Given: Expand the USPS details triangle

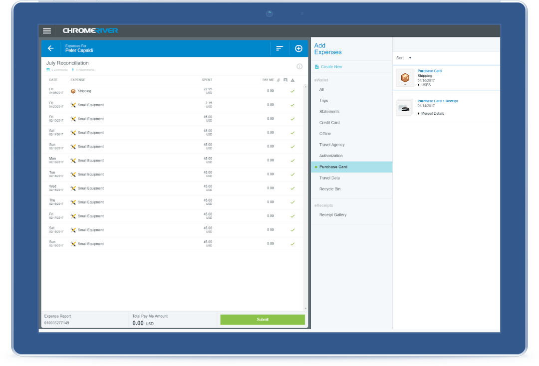Looking at the screenshot, I should click(x=419, y=85).
